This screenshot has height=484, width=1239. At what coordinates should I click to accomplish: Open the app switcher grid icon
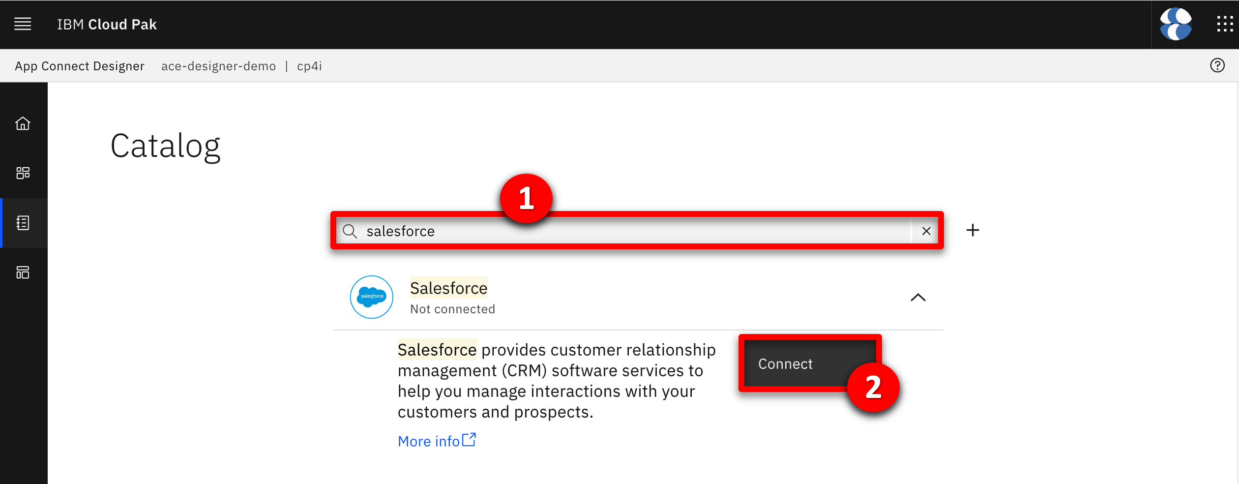point(1225,24)
